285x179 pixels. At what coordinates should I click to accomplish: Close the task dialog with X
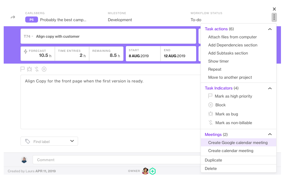(274, 9)
